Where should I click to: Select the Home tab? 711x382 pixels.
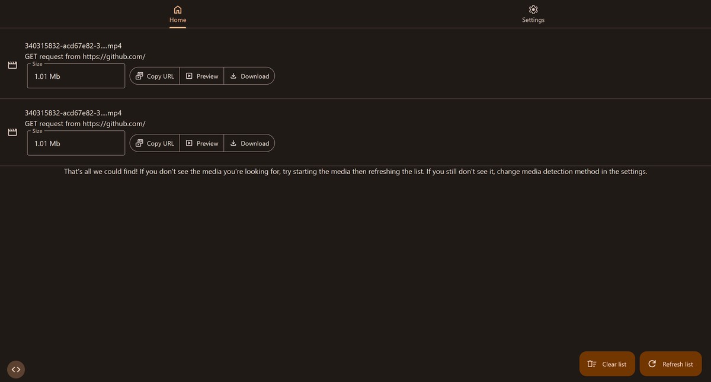pos(177,14)
